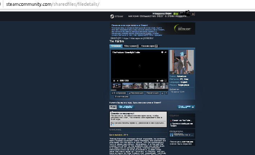Viewport: 255px width, 155px height.
Task: Click the browser address bar URL
Action: point(53,4)
